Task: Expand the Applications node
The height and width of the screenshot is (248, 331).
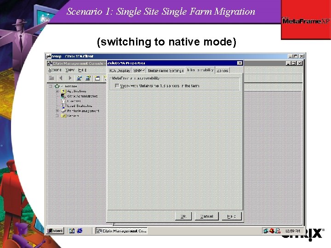Action: 57,91
